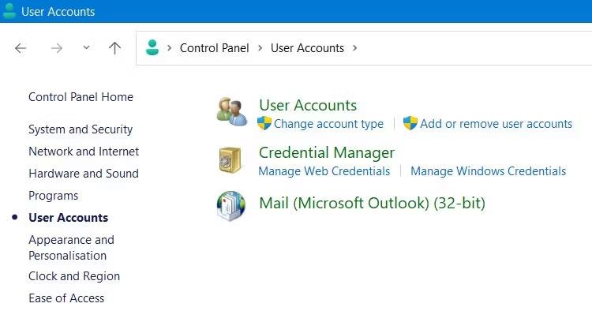Viewport: 592px width, 322px height.
Task: Open Network and Internet category
Action: (x=84, y=152)
